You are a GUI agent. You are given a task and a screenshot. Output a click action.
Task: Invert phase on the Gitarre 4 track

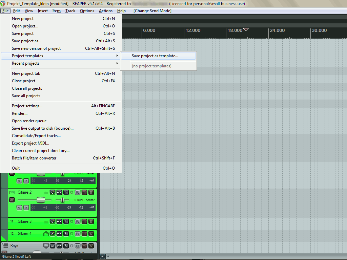78,234
